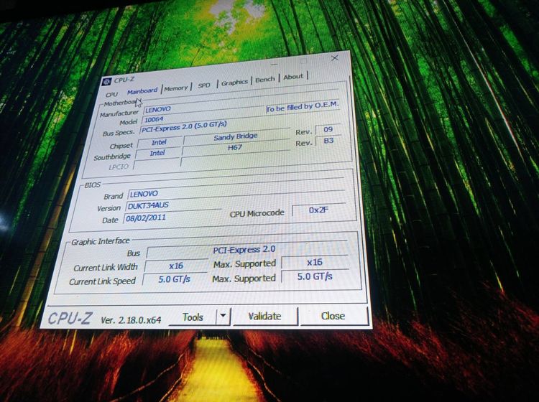Click the CPU Microcode value 0x2F
Screen dimensions: 539x402
pyautogui.click(x=317, y=210)
